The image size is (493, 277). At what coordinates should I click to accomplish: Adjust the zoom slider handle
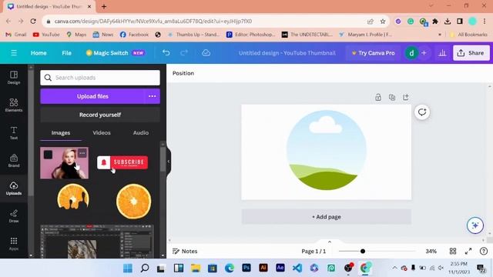(x=363, y=251)
